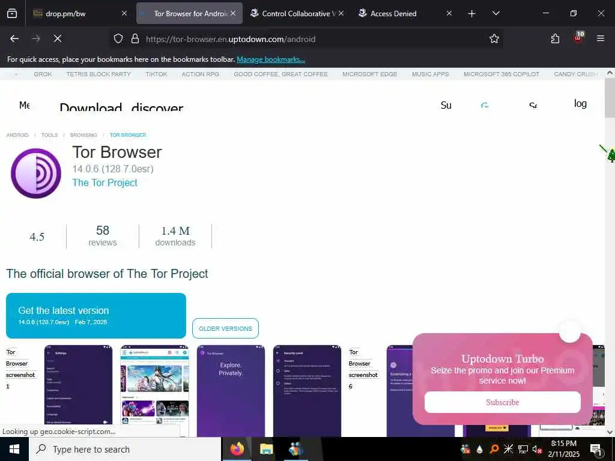Click the 1.4 M downloads stat
This screenshot has width=615, height=461.
click(175, 237)
